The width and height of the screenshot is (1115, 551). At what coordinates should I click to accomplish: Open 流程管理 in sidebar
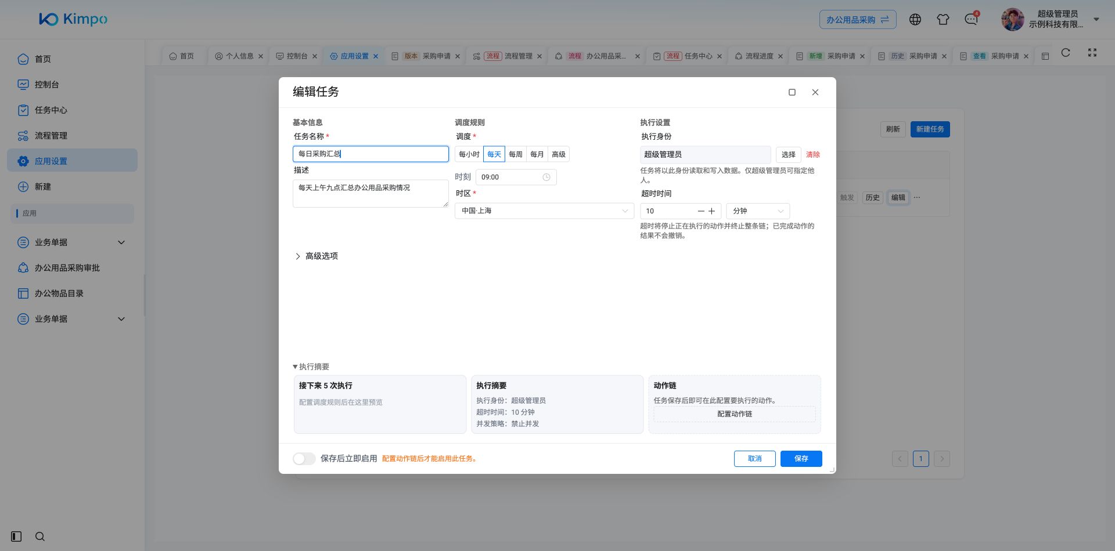72,136
